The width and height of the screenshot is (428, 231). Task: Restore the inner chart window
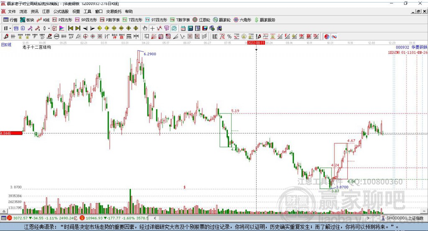click(418, 11)
